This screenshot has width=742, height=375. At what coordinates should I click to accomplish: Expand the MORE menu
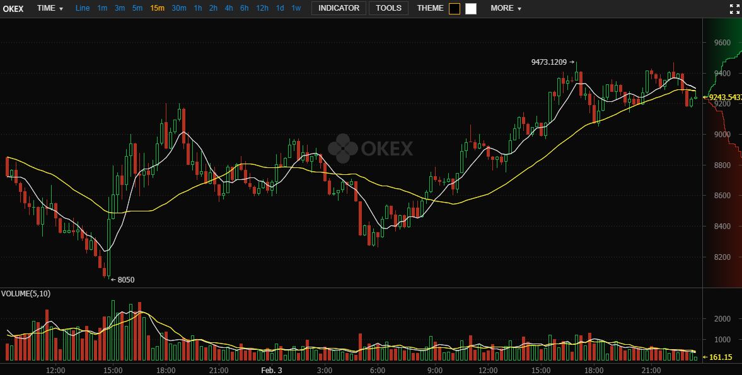pyautogui.click(x=506, y=9)
